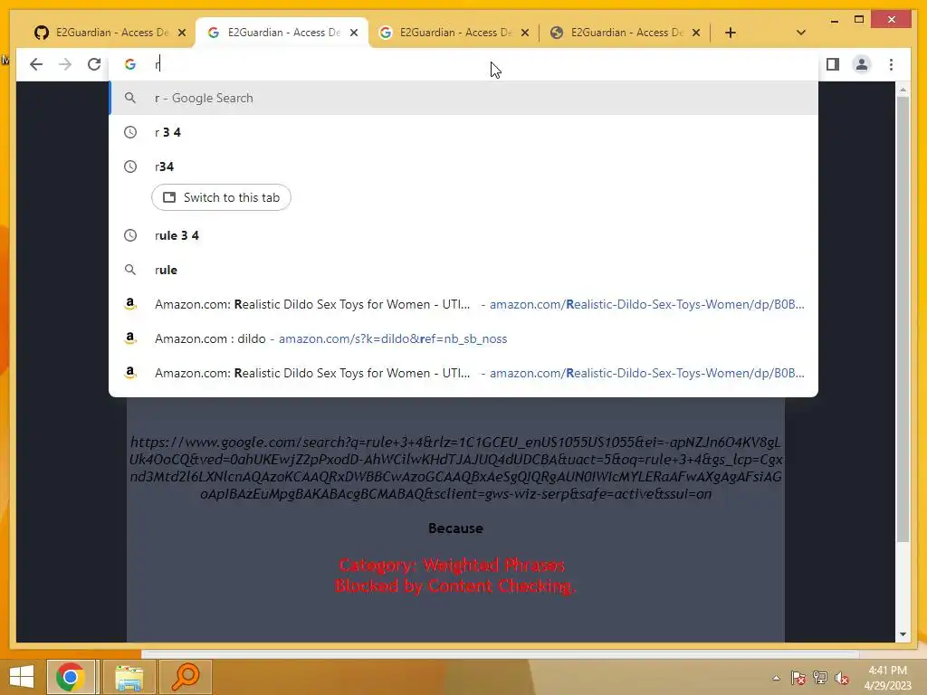This screenshot has height=695, width=927.
Task: Click the blocked Google search URL text
Action: (x=456, y=468)
